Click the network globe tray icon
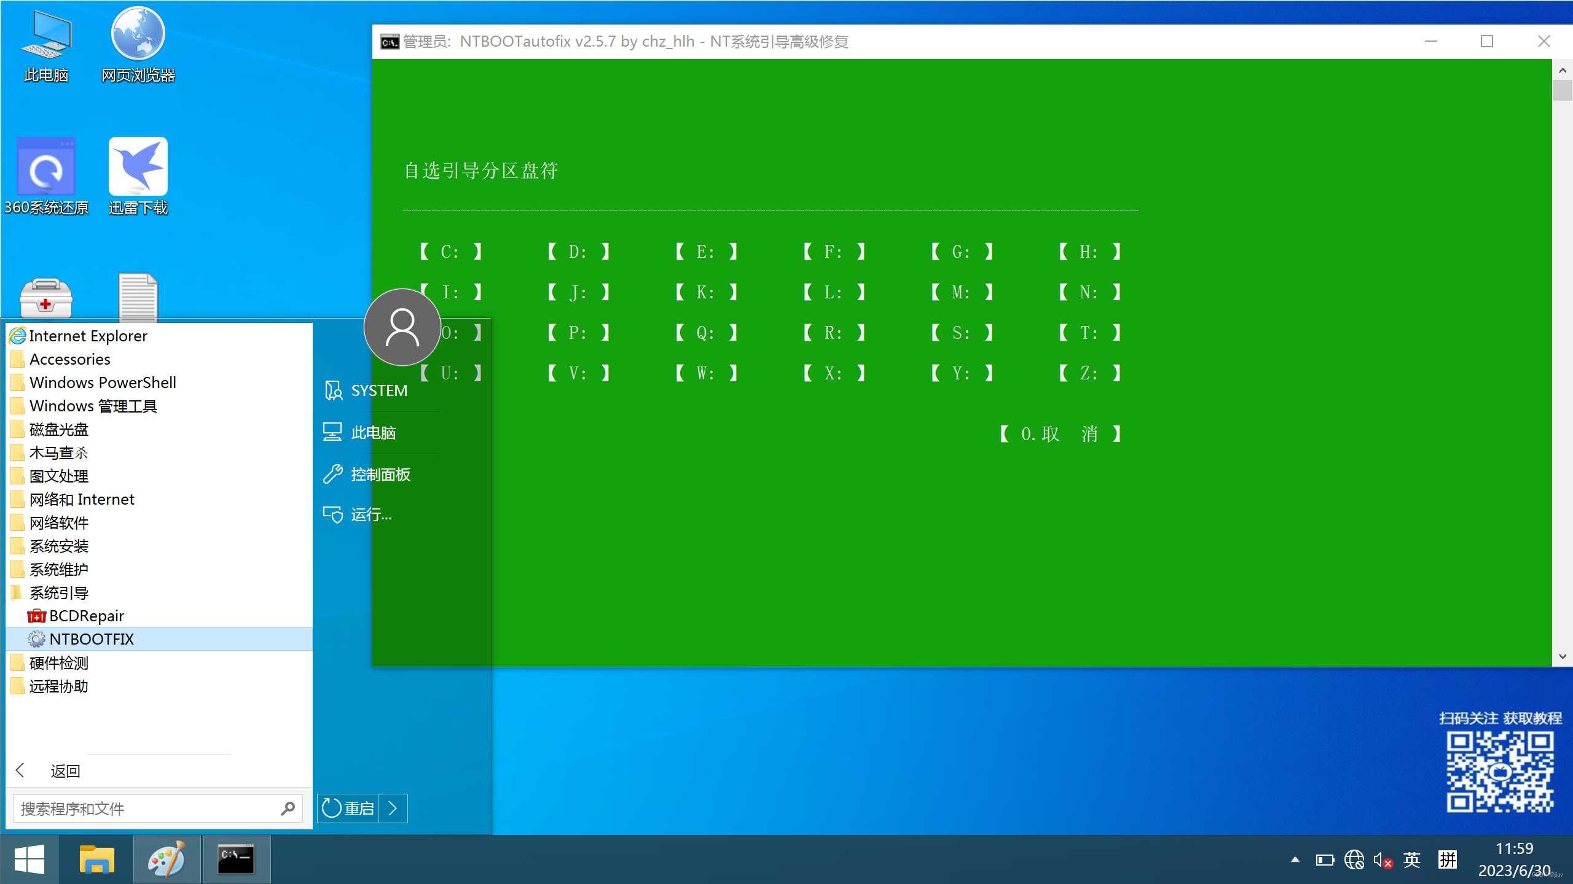 [1354, 860]
